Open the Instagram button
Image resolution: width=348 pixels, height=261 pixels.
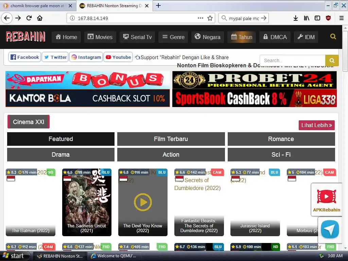86,57
